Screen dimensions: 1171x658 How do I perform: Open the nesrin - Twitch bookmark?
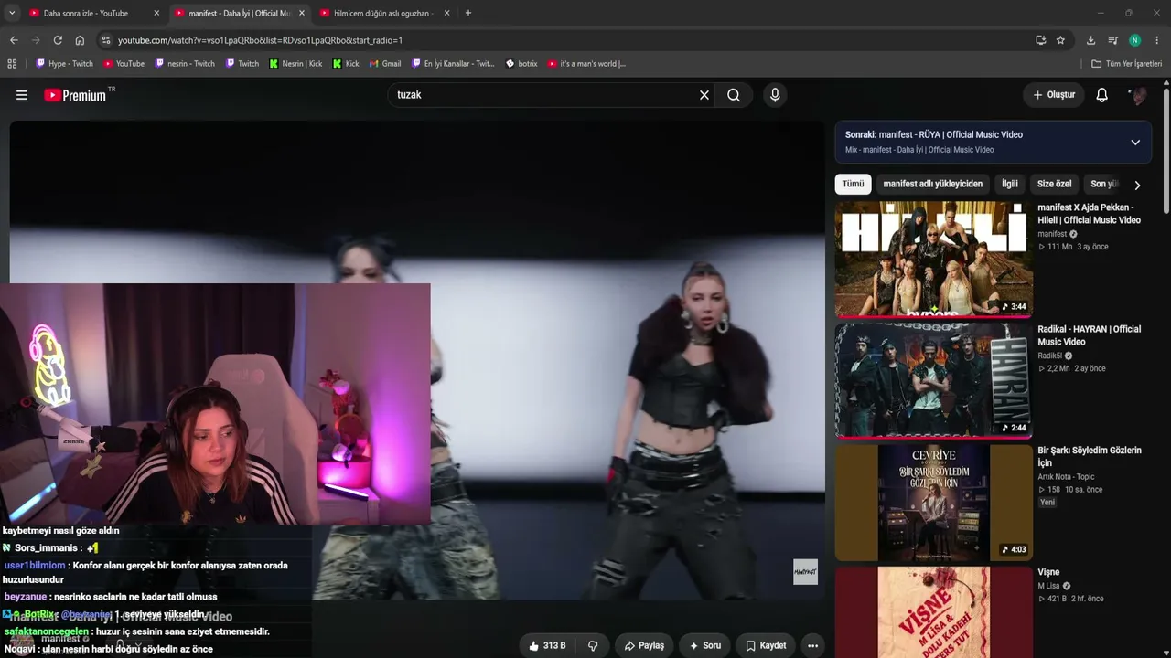(x=185, y=64)
